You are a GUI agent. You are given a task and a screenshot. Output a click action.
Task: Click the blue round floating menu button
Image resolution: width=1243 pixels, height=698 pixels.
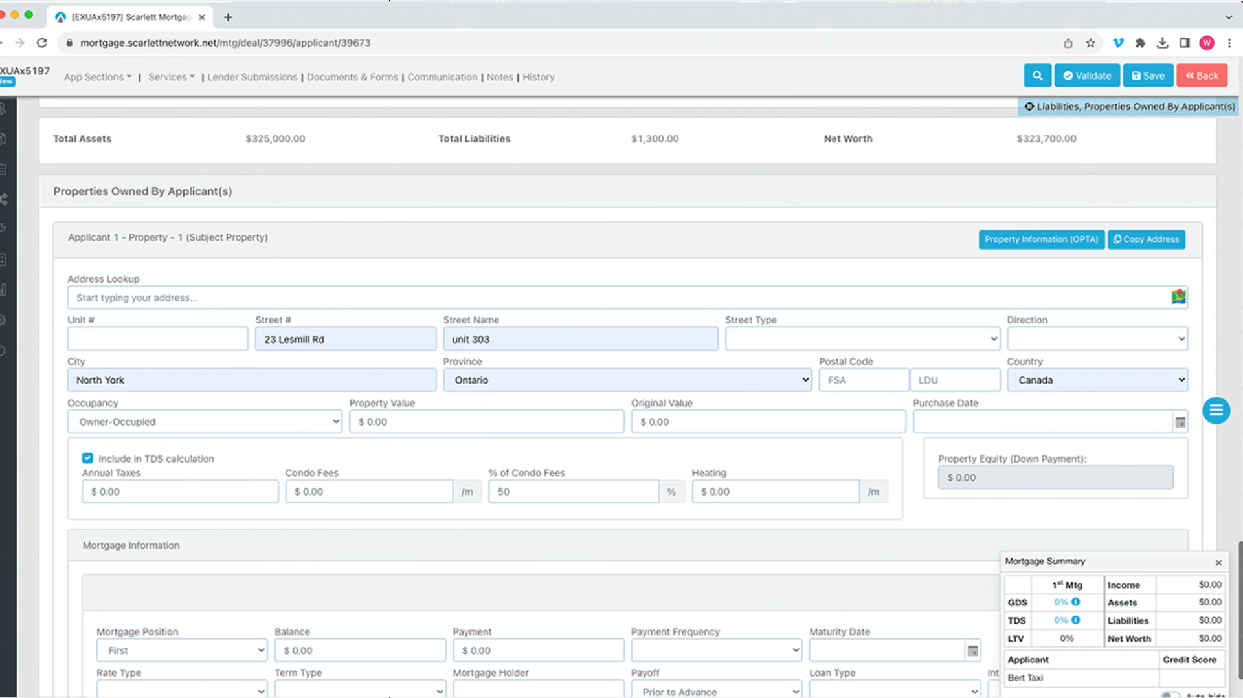[x=1216, y=411]
